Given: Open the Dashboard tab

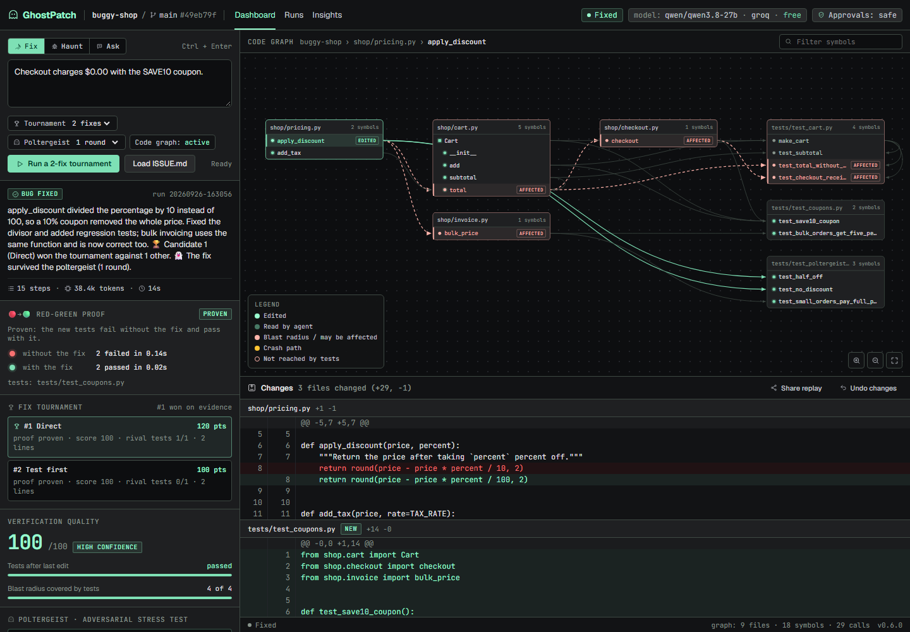Looking at the screenshot, I should tap(255, 15).
